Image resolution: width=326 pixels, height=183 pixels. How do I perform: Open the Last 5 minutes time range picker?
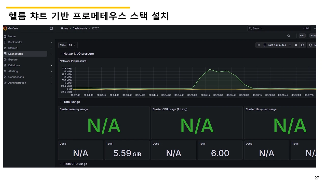pos(277,45)
